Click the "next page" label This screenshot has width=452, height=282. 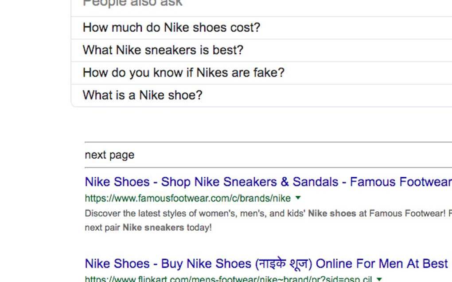pyautogui.click(x=109, y=155)
